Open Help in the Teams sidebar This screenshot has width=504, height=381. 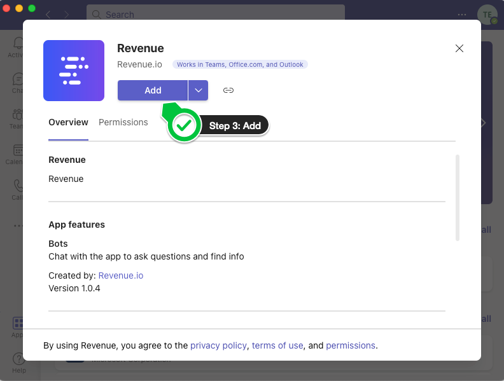[x=18, y=363]
